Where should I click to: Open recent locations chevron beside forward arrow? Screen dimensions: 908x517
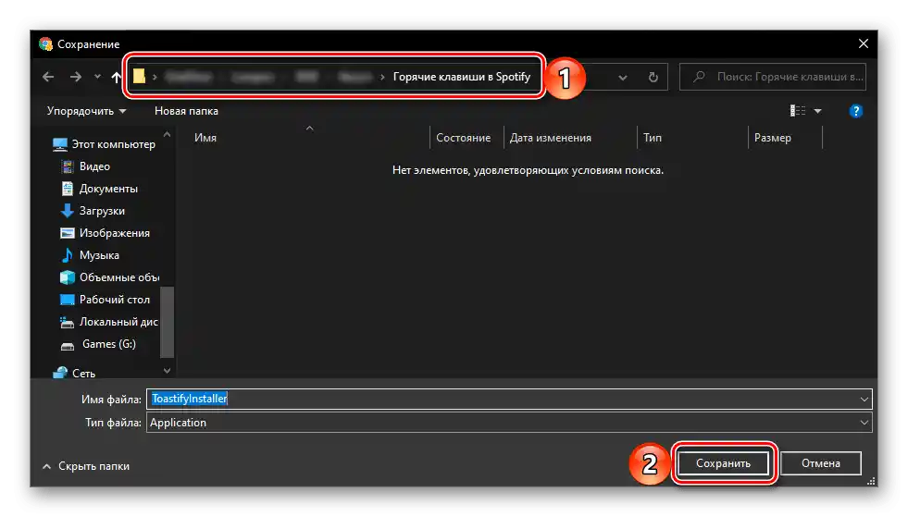point(97,77)
